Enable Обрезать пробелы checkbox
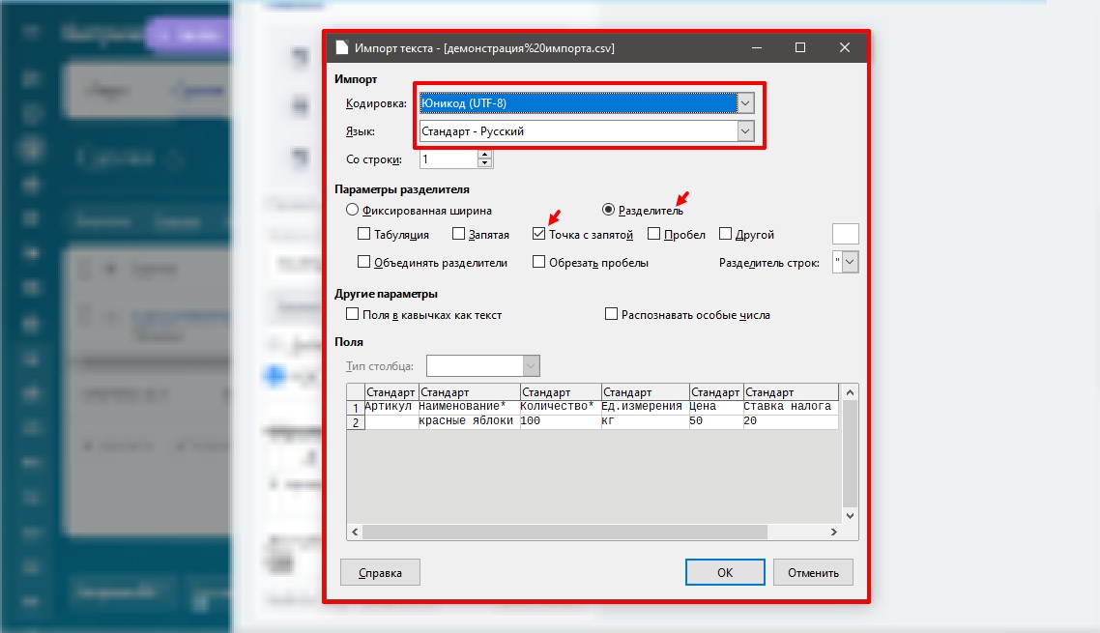This screenshot has width=1100, height=633. tap(538, 262)
